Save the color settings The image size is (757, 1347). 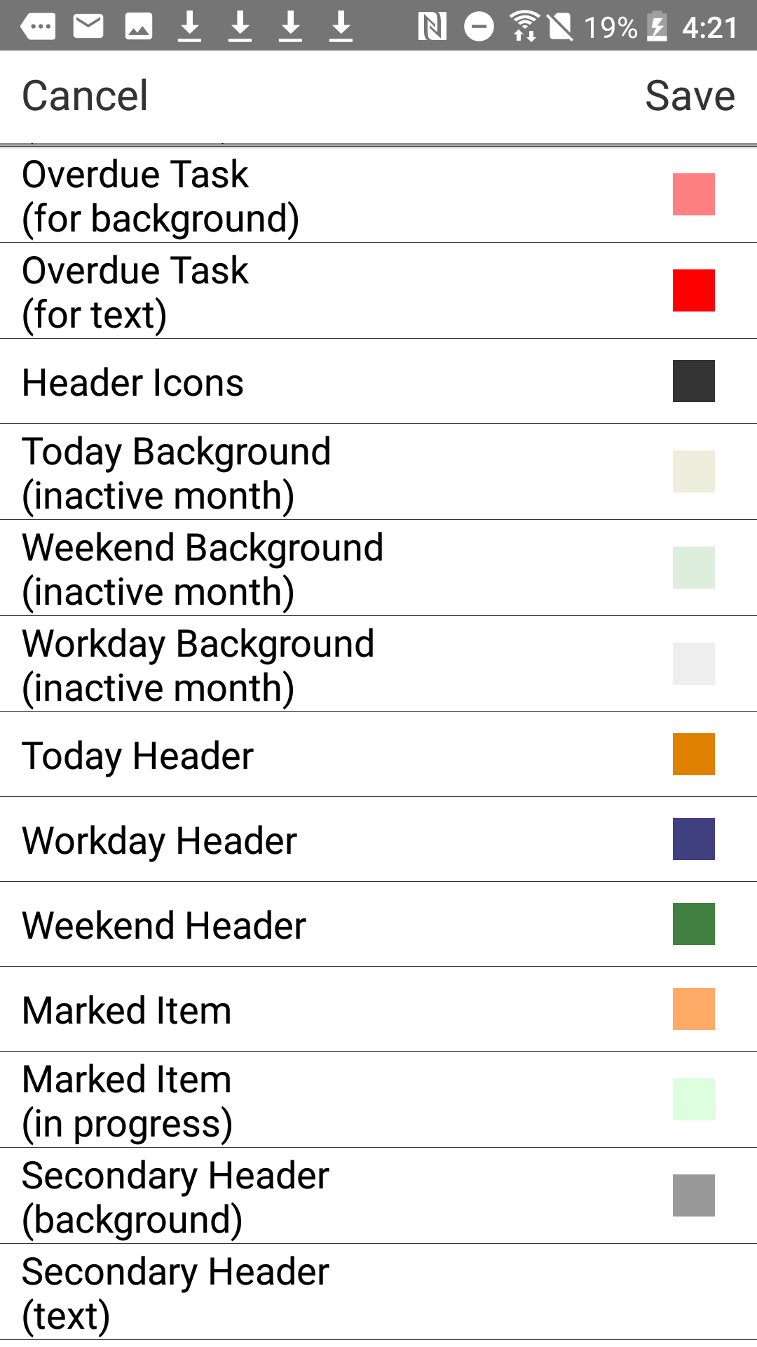690,96
